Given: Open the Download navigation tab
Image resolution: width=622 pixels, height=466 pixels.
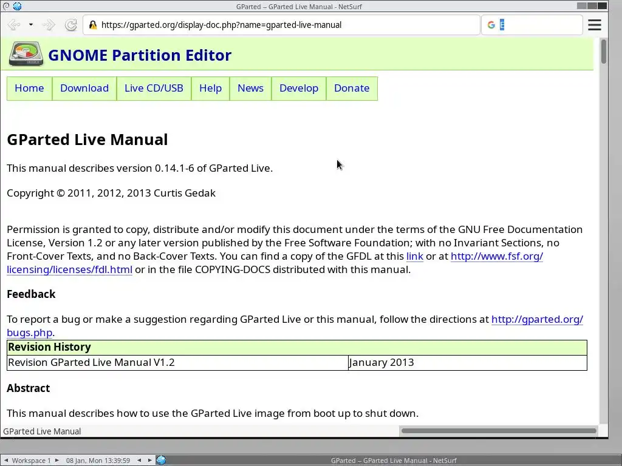Looking at the screenshot, I should [x=84, y=89].
